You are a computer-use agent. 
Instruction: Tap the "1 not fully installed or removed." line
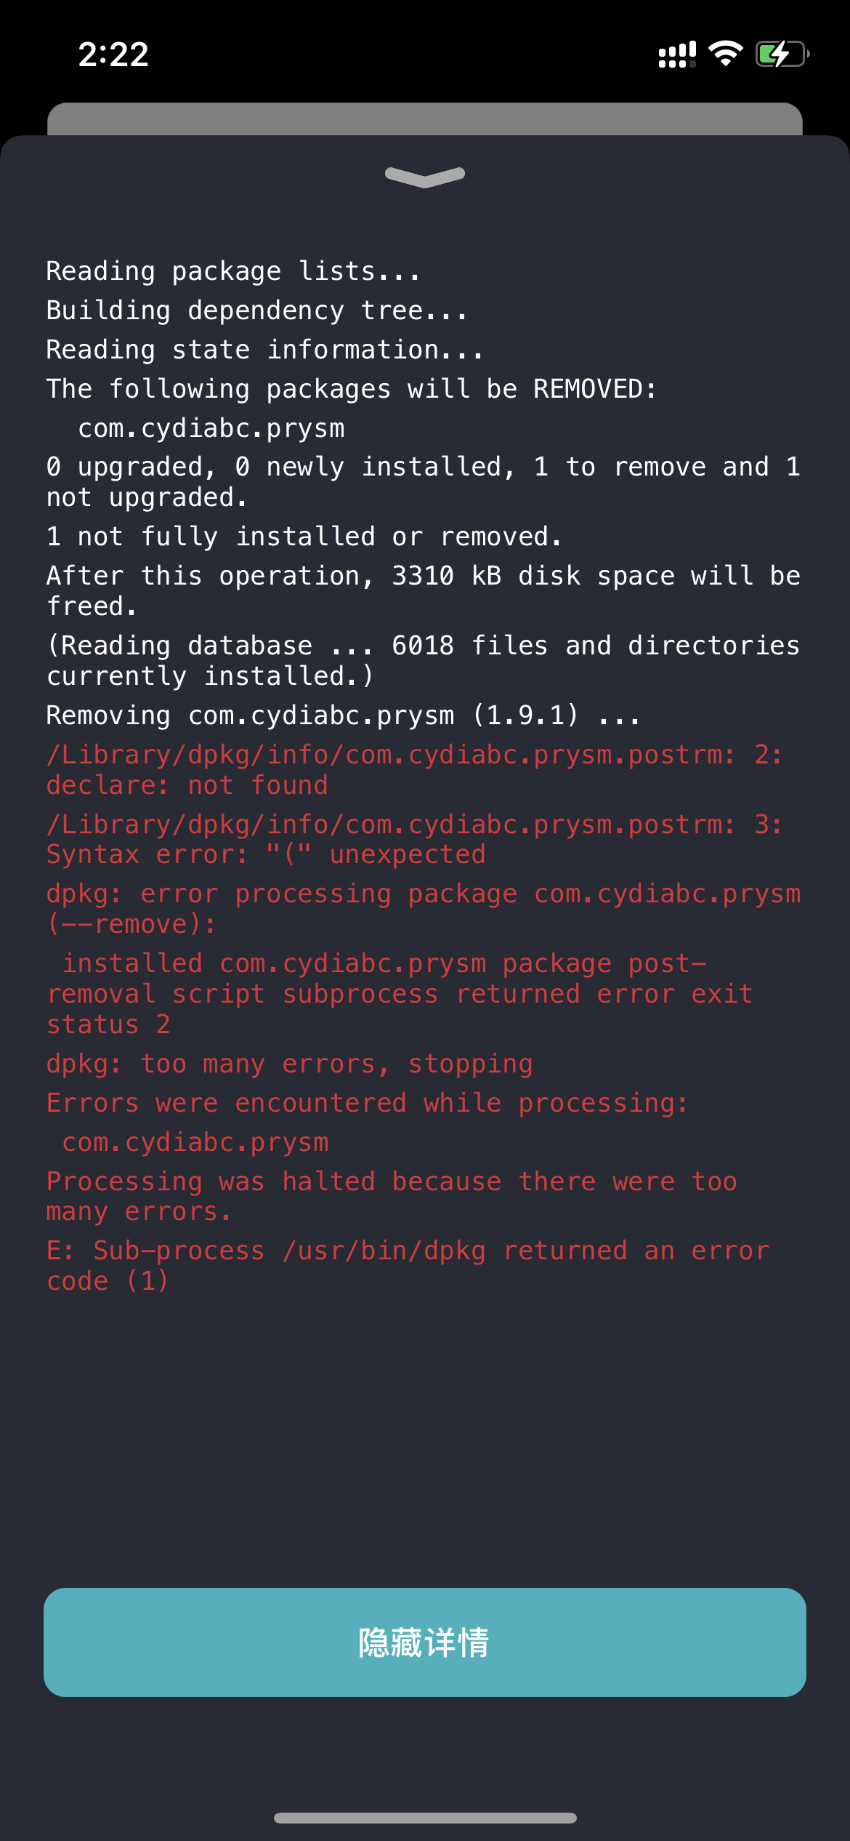[x=304, y=537]
